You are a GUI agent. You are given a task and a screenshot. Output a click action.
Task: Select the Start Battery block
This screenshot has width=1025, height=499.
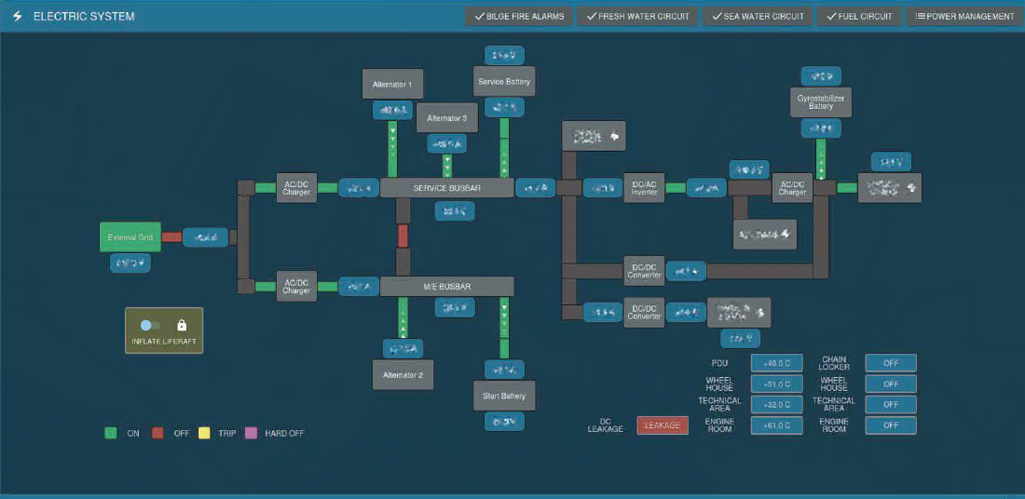(x=504, y=396)
